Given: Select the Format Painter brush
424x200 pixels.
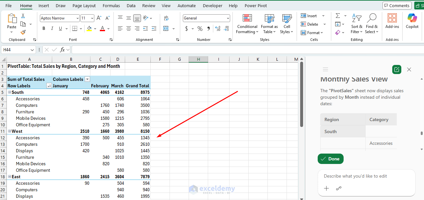Looking at the screenshot, I should point(23,32).
